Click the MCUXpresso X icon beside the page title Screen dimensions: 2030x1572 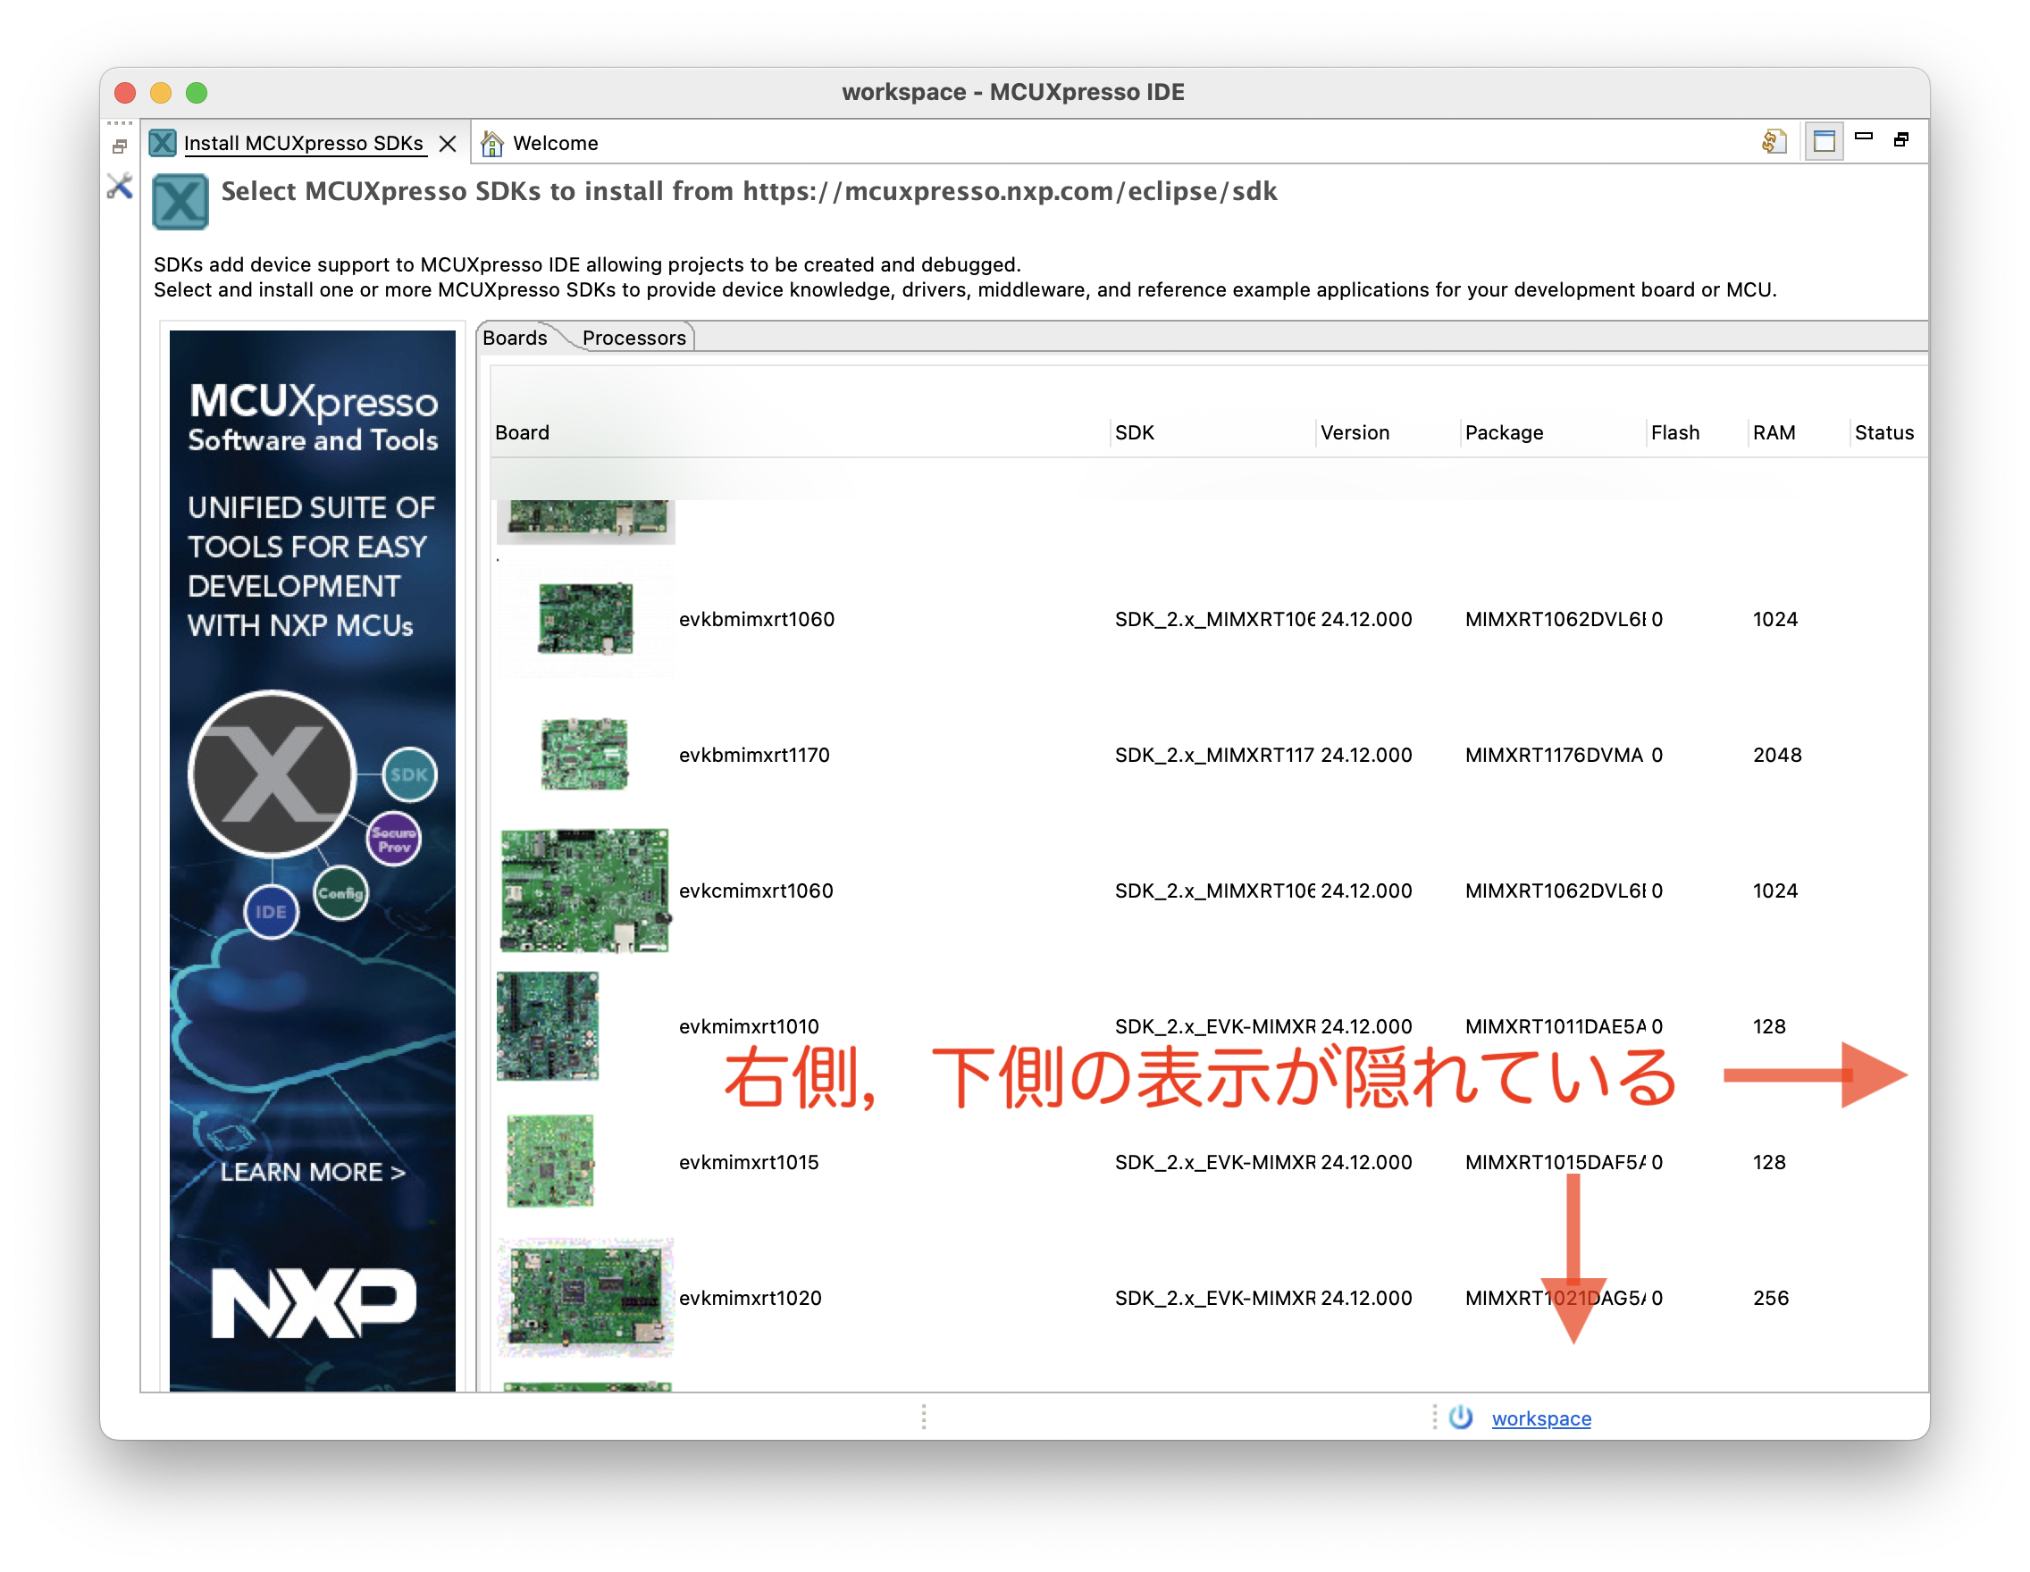coord(180,200)
